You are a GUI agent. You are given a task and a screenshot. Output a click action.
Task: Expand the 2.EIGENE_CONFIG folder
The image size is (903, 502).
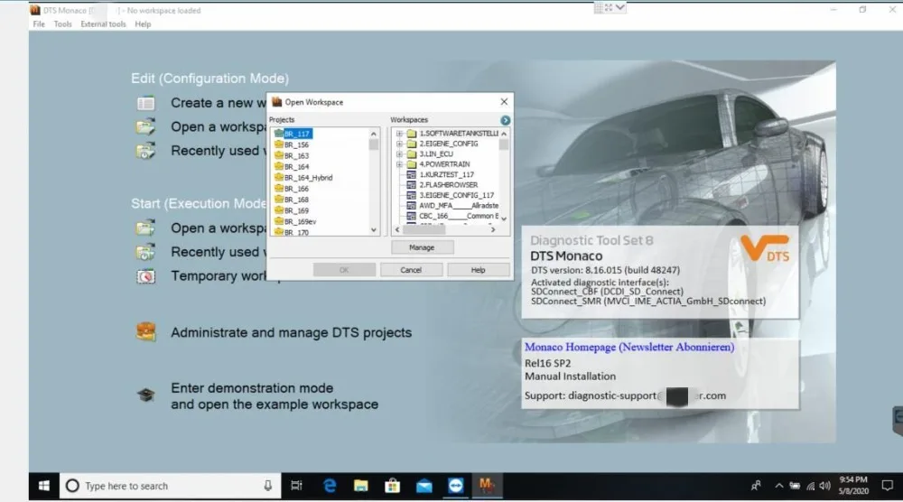tap(399, 144)
